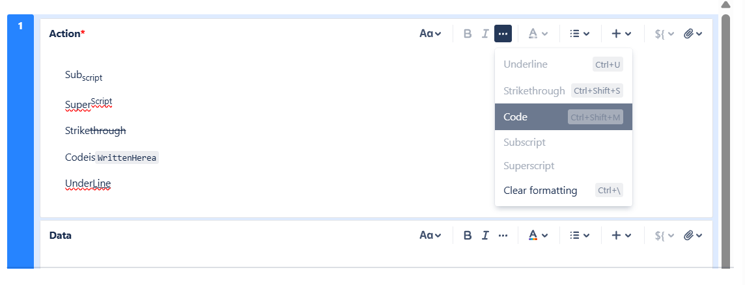Click the Underline menu option
745x285 pixels.
pyautogui.click(x=526, y=64)
